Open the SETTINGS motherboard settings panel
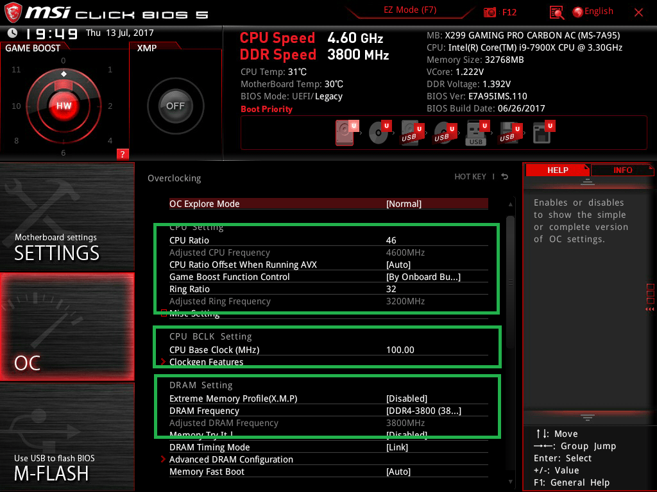657x492 pixels. (x=67, y=217)
